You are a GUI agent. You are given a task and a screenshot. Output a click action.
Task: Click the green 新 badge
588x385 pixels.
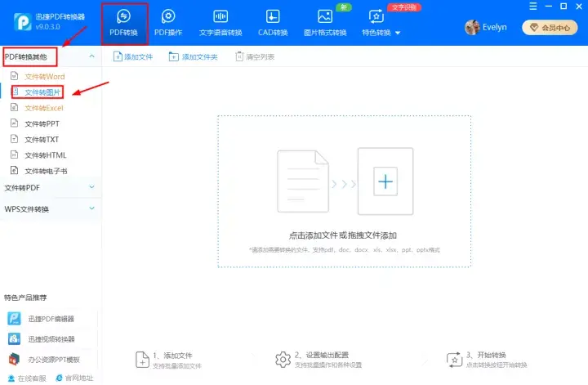[x=344, y=7]
